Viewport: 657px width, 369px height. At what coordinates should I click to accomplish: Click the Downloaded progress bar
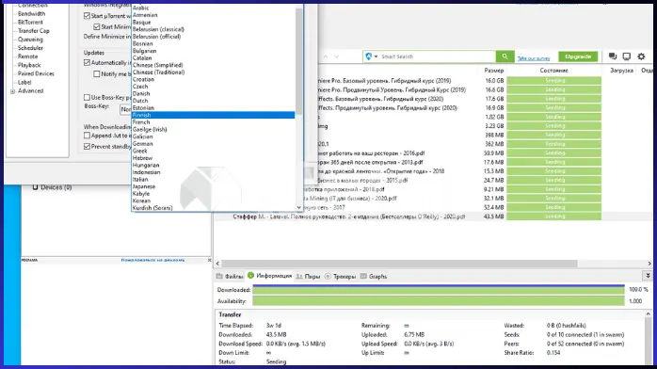coord(439,290)
